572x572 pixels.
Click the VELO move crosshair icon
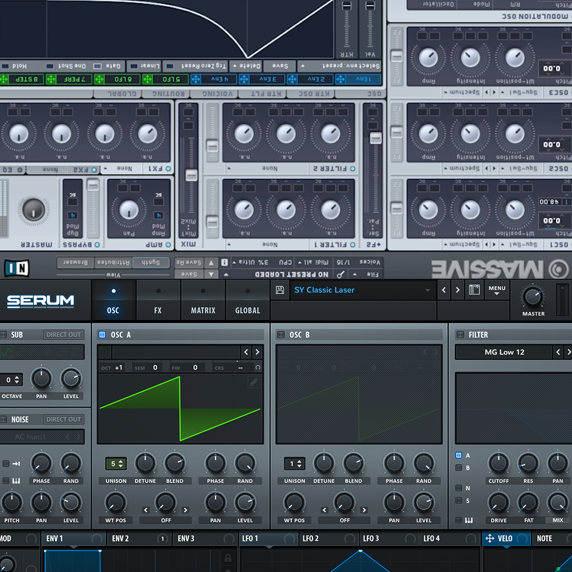point(489,539)
